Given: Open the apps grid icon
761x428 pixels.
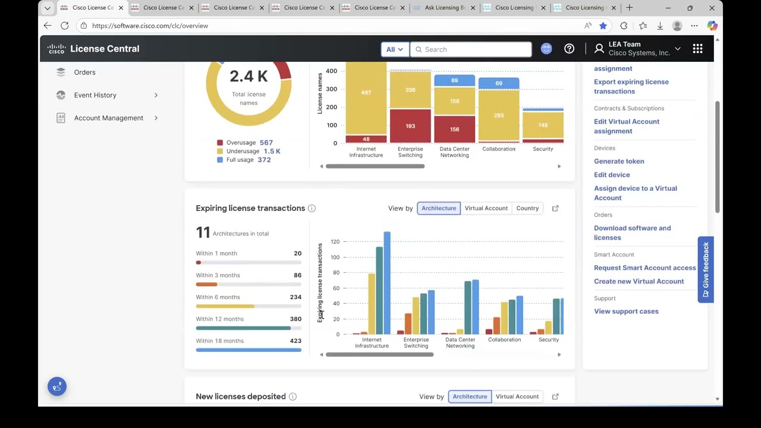Looking at the screenshot, I should pyautogui.click(x=697, y=49).
